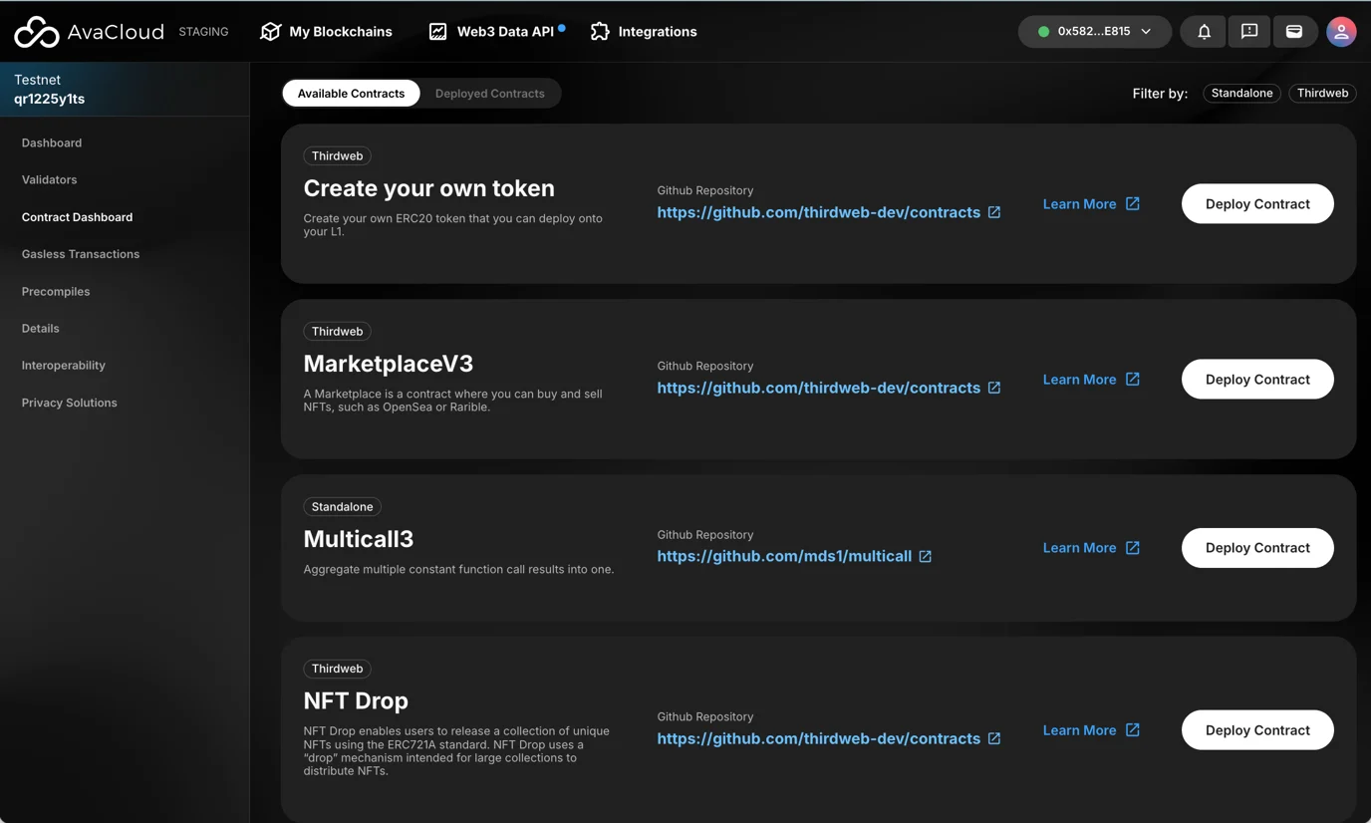1371x823 pixels.
Task: Expand the wallet address 0x582...E815 dropdown
Action: pos(1094,32)
